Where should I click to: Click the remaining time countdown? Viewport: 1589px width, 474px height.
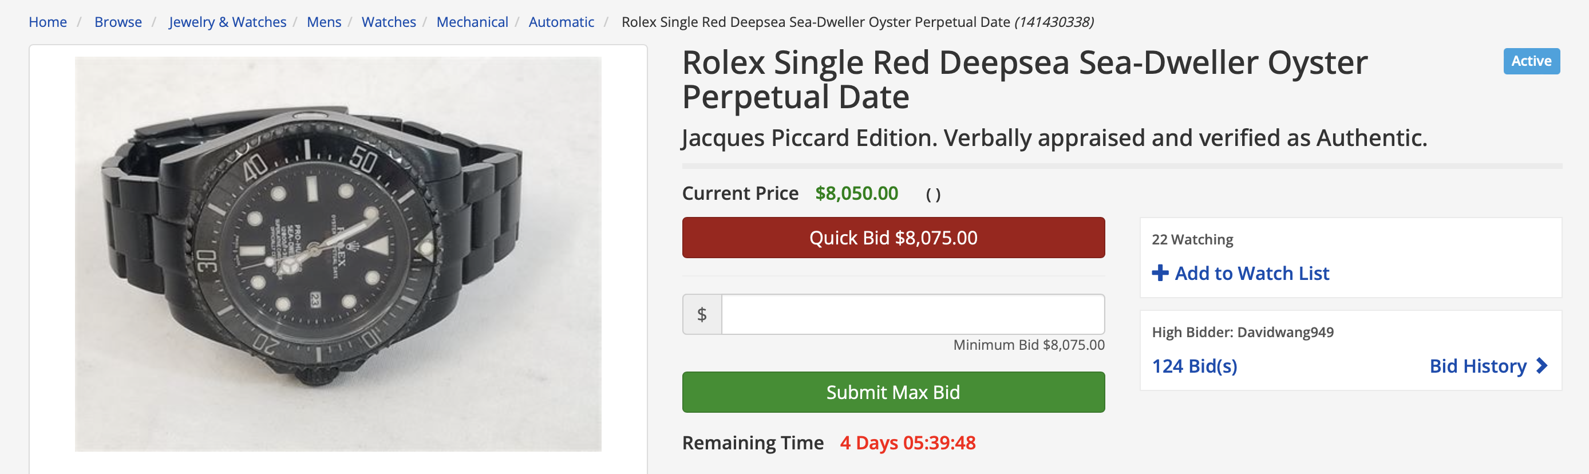coord(907,443)
